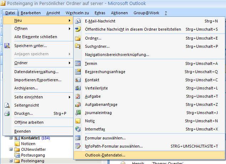
Task: Open the Ordner submenu arrow in Datei menu
Action: (x=70, y=63)
